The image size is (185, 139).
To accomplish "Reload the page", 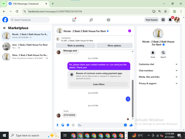I will (17, 11).
